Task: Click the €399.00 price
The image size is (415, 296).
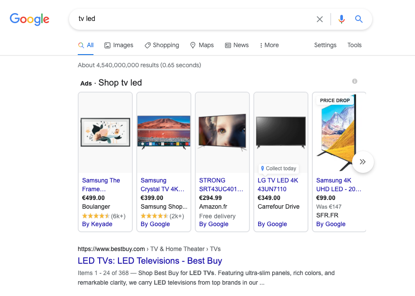Action: (152, 198)
